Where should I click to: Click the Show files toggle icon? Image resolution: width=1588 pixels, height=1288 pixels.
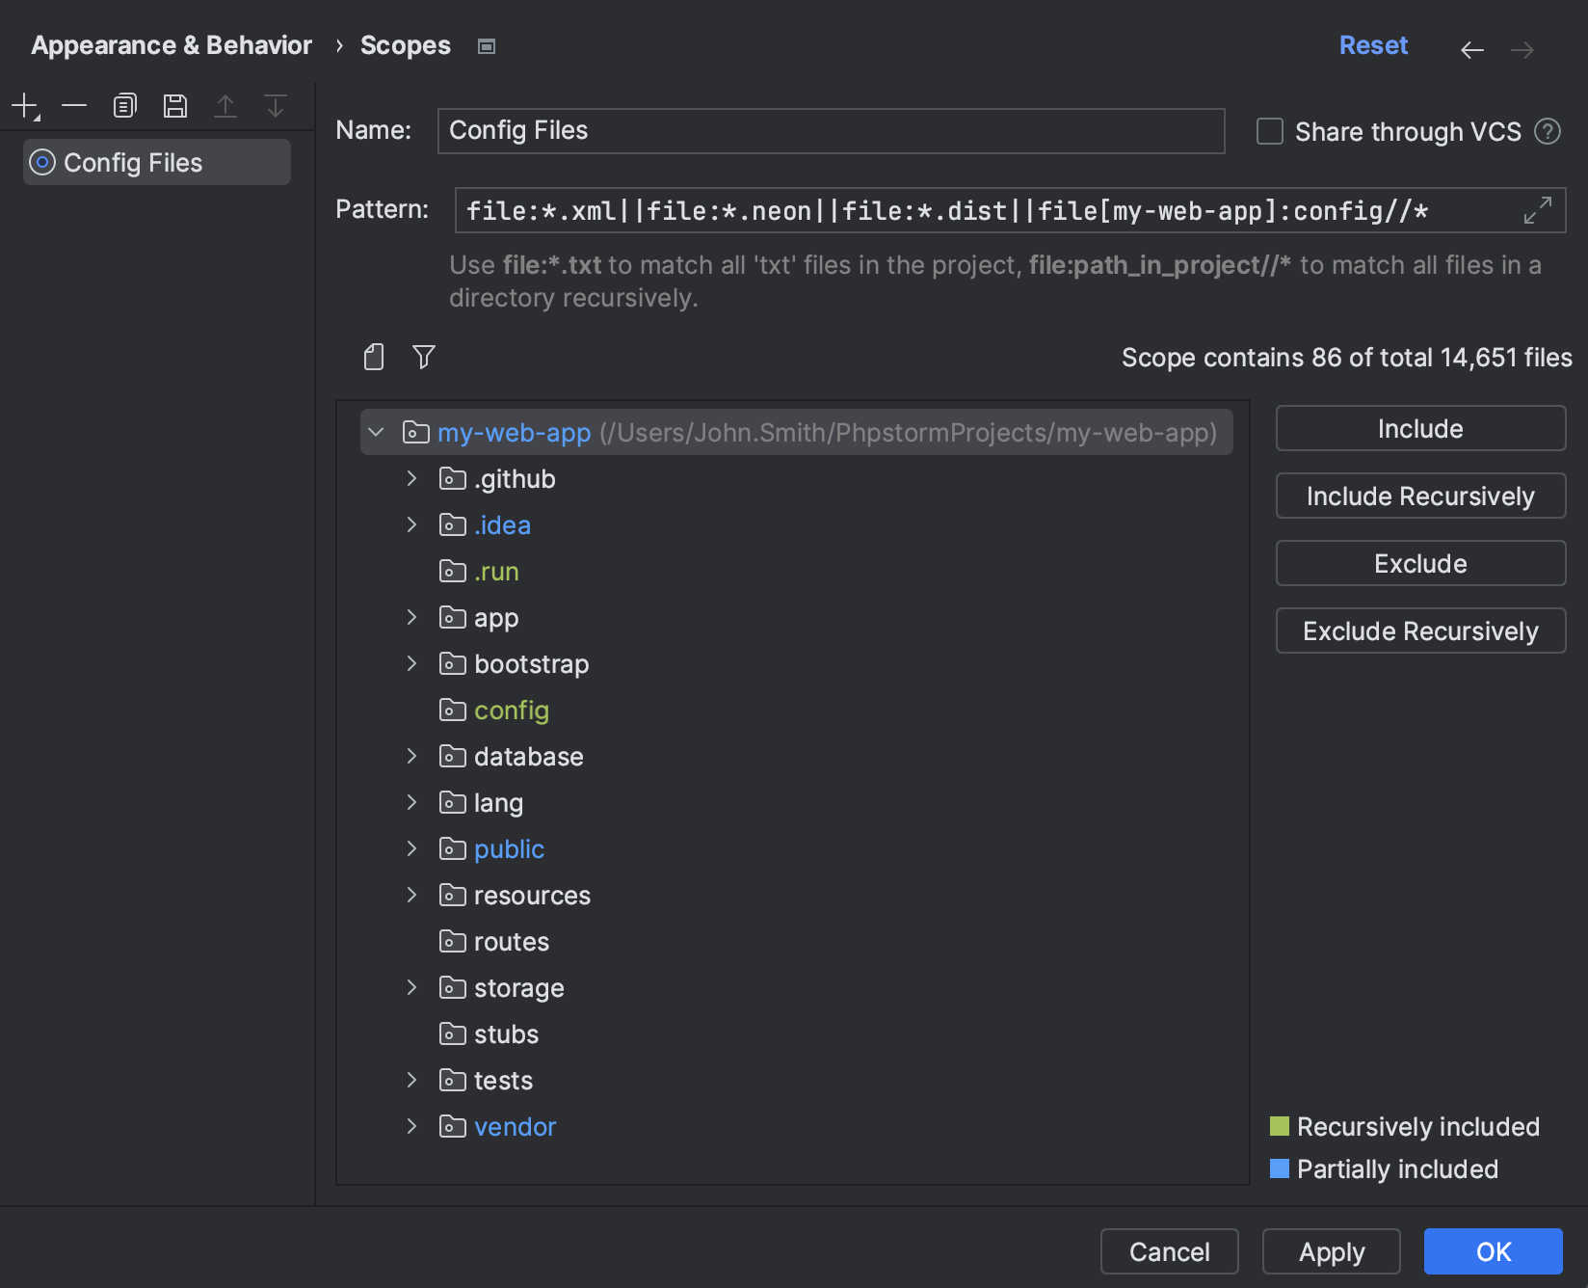[374, 357]
